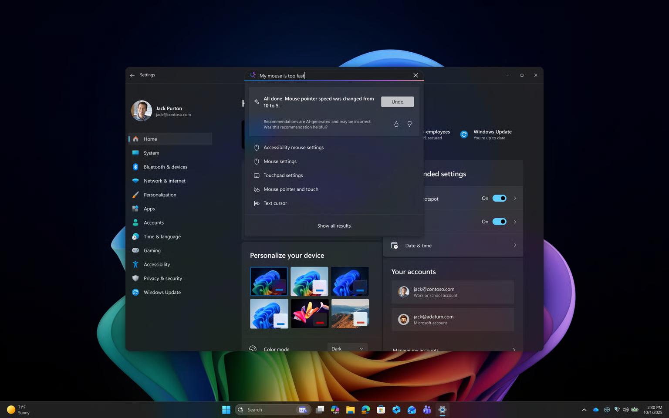Toggle the second On switch below hotspot

pyautogui.click(x=499, y=222)
